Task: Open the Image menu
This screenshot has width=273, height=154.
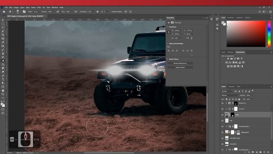Action: 16,8
